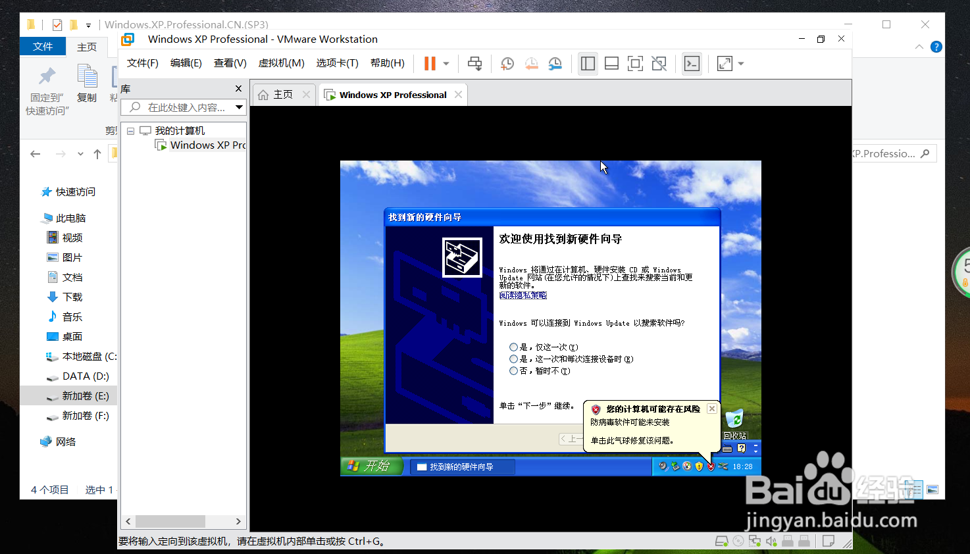Go back in File Explorer navigation
This screenshot has width=970, height=554.
36,154
